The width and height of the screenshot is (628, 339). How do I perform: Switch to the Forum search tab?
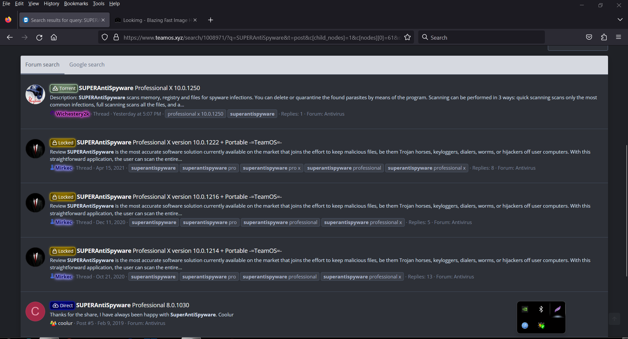(43, 65)
